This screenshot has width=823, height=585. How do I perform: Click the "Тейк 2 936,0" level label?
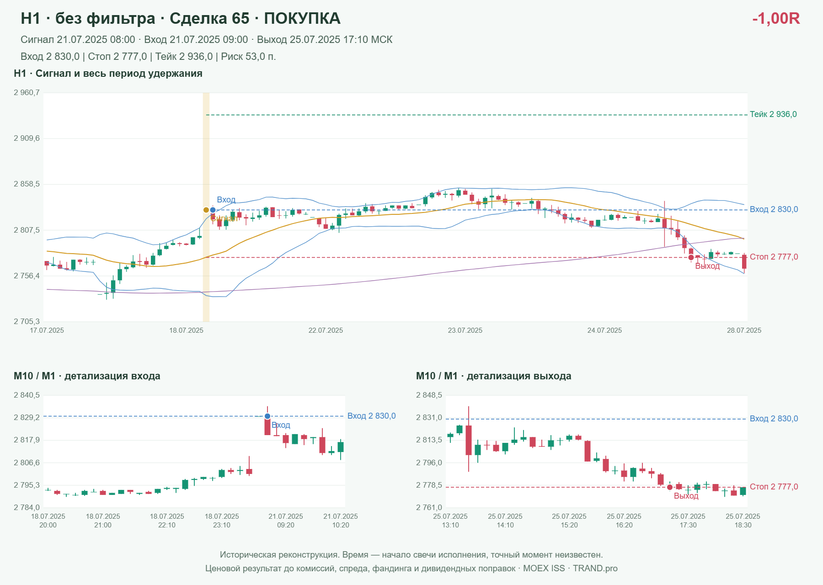coord(773,114)
